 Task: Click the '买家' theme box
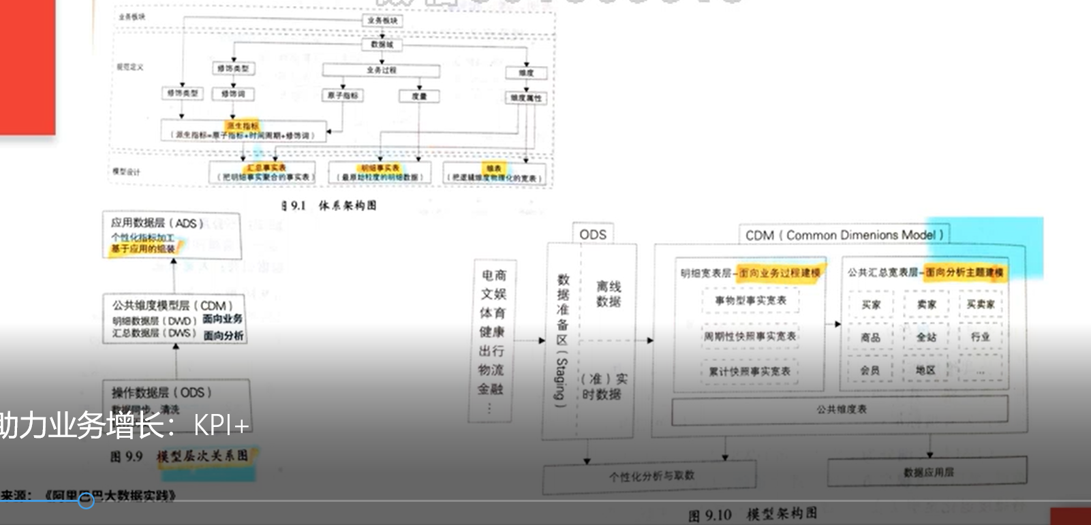[871, 304]
